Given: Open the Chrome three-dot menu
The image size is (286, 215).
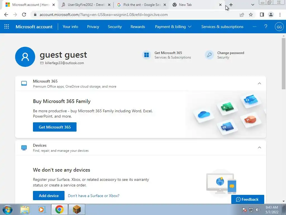Looking at the screenshot, I should tap(280, 15).
